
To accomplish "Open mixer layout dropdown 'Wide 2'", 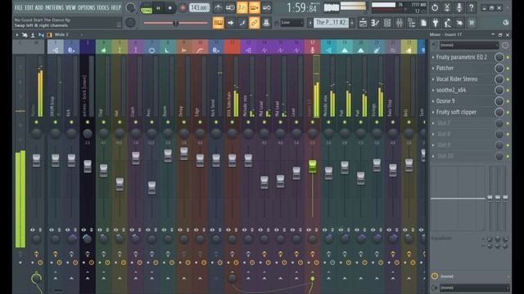I will pyautogui.click(x=61, y=34).
